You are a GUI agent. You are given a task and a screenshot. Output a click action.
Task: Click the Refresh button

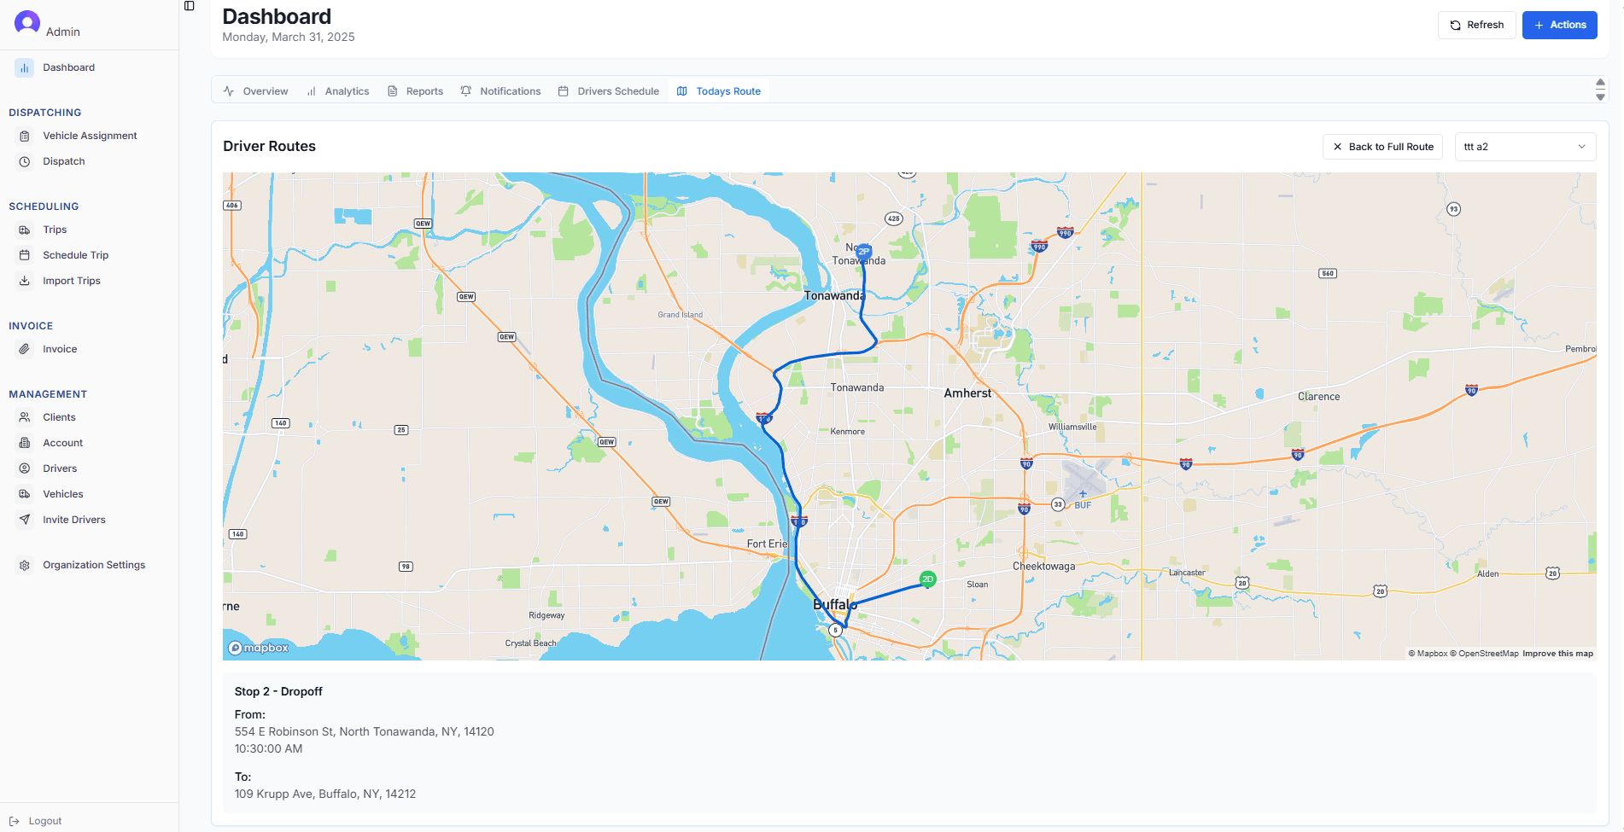click(x=1476, y=25)
